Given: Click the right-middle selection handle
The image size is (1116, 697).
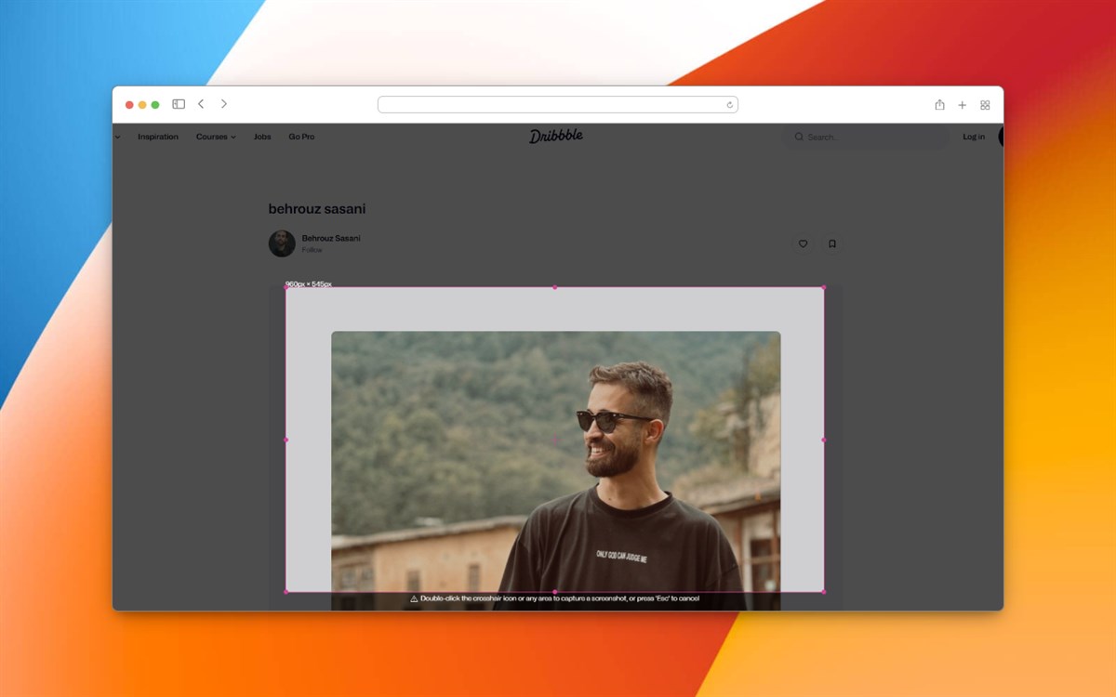Looking at the screenshot, I should point(823,440).
